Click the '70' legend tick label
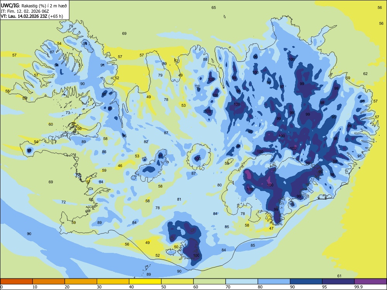The image size is (387, 290). 228,287
